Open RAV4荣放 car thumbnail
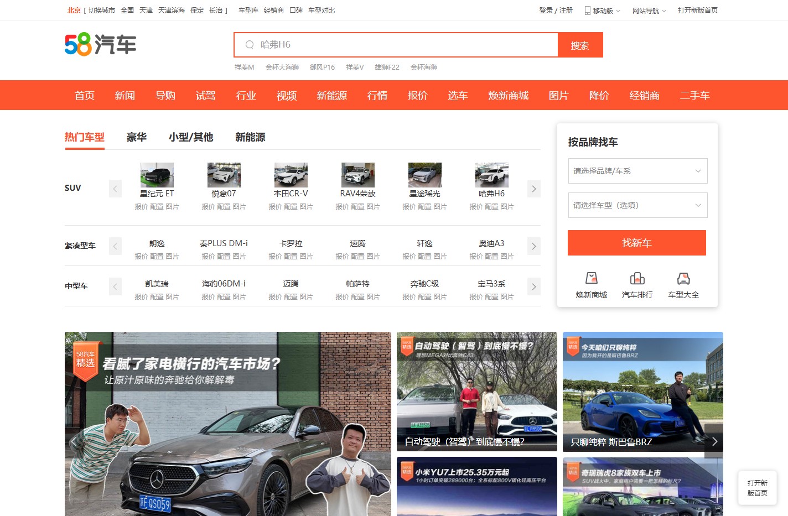788x516 pixels. (358, 175)
